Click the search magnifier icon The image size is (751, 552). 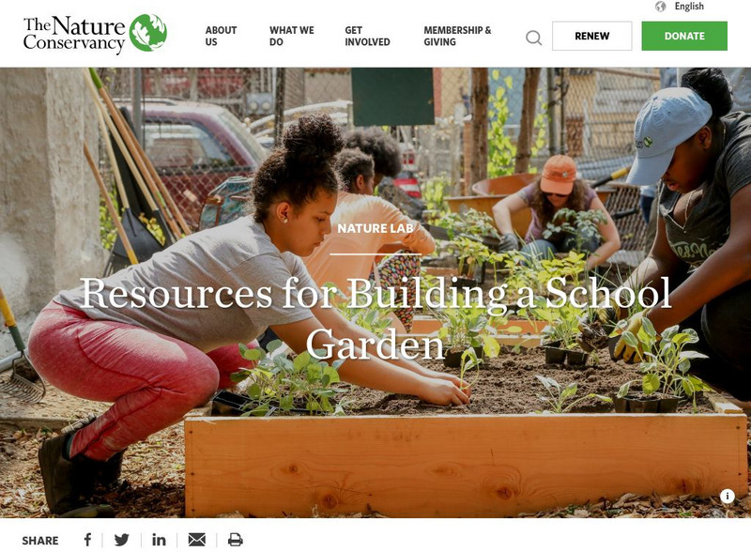tap(533, 38)
